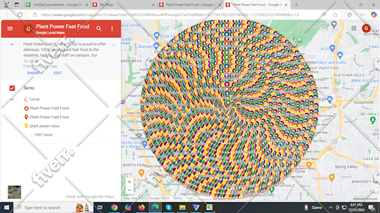
Task: Open the three-dot options menu
Action: click(112, 28)
